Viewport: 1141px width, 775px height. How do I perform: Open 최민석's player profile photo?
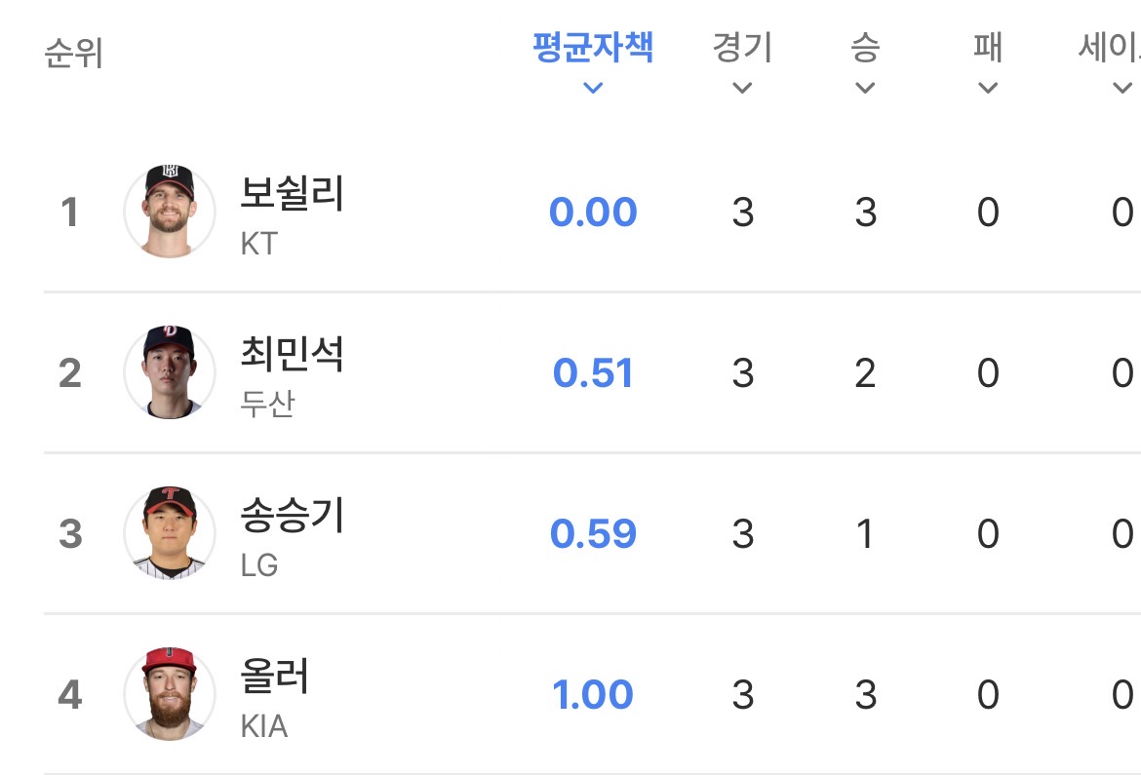(x=170, y=372)
